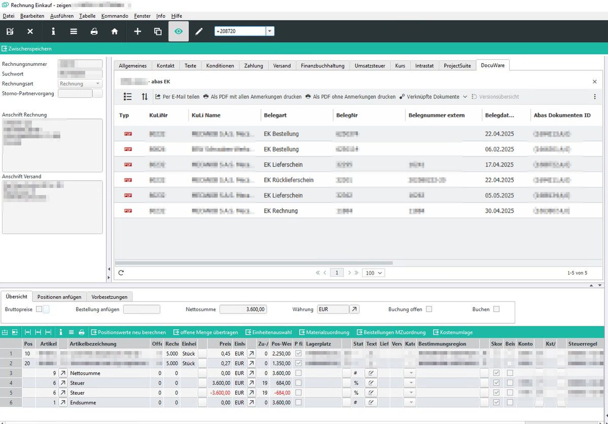608x424 pixels.
Task: Toggle the P fi checkbox in the Nettosumme row
Action: [x=298, y=373]
